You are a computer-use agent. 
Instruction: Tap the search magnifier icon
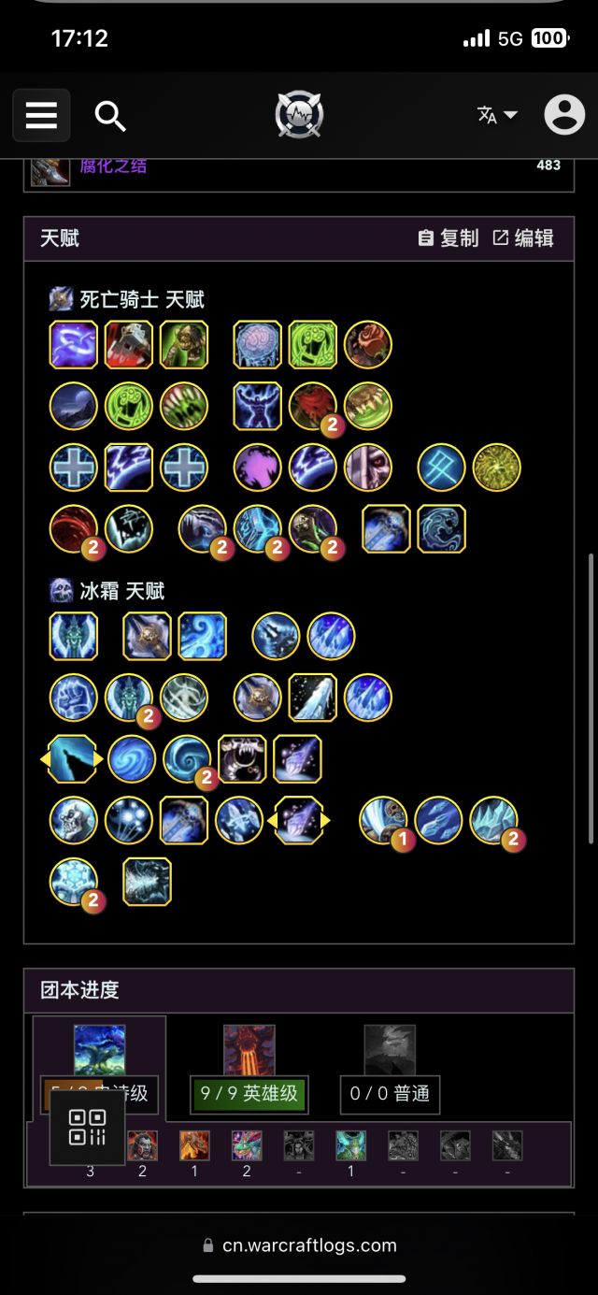(110, 116)
